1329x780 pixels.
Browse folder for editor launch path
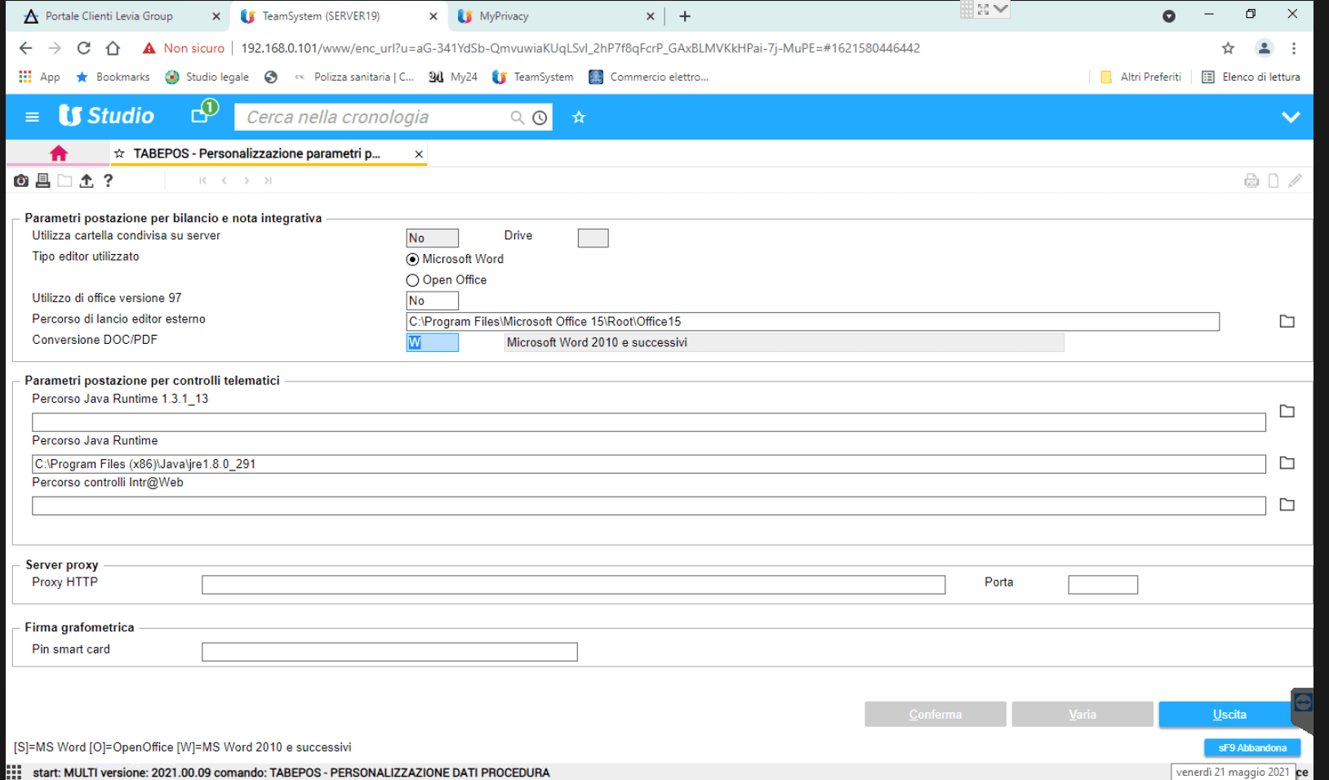tap(1287, 322)
